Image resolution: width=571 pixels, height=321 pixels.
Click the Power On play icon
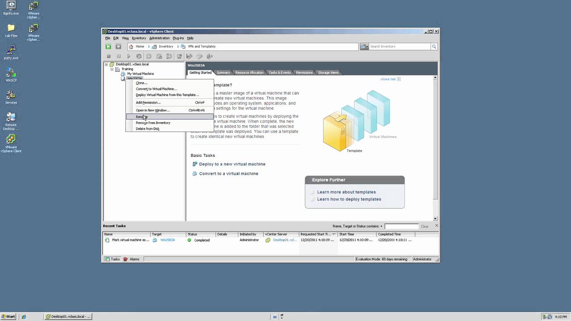tap(128, 56)
